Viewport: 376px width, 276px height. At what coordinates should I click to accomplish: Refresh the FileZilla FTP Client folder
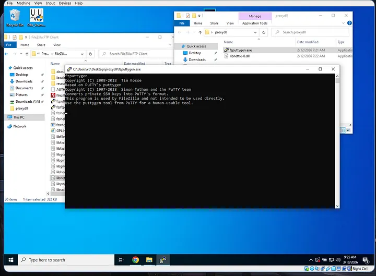90,54
